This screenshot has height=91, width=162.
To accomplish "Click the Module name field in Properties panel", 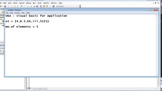I will click(2, 54).
